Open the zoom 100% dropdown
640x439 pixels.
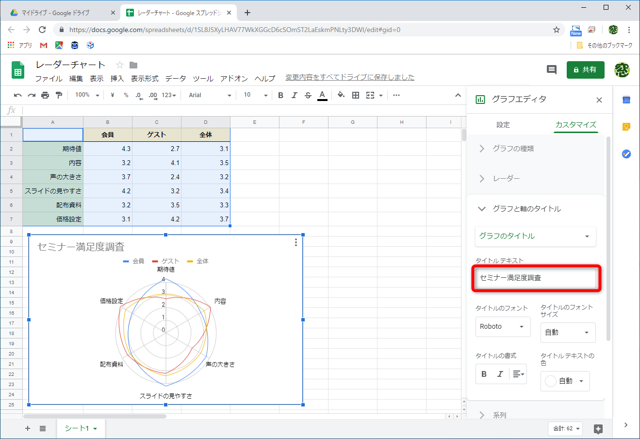click(x=87, y=95)
